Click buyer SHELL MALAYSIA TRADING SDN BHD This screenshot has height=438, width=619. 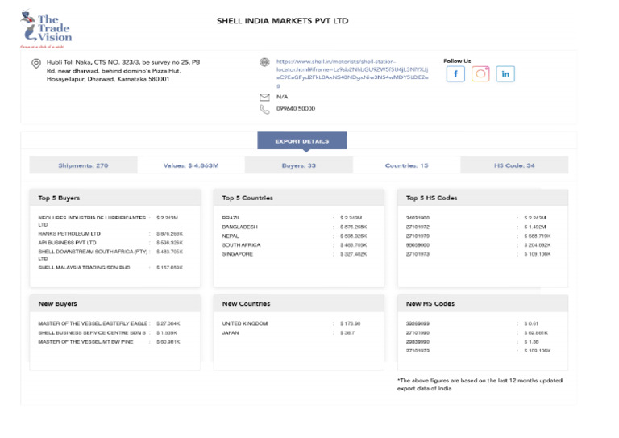(x=84, y=268)
